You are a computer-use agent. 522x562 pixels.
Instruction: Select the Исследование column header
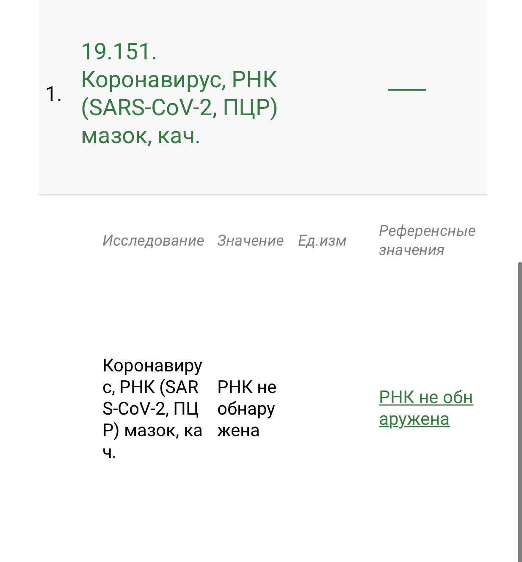click(153, 241)
